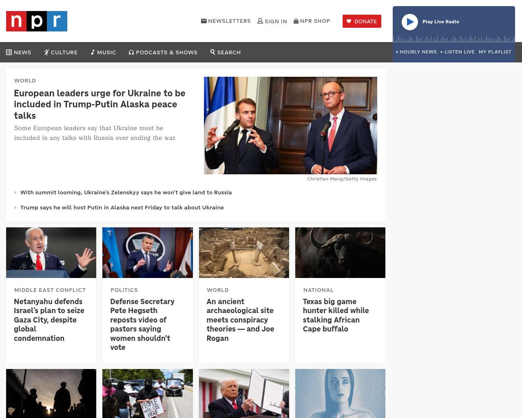Image resolution: width=522 pixels, height=418 pixels.
Task: Play live radio with the play button
Action: click(x=410, y=22)
